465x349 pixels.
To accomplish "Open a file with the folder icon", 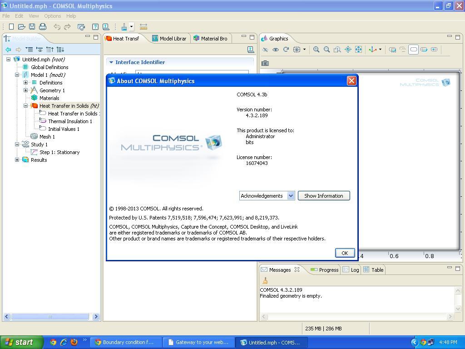I will pyautogui.click(x=21, y=27).
